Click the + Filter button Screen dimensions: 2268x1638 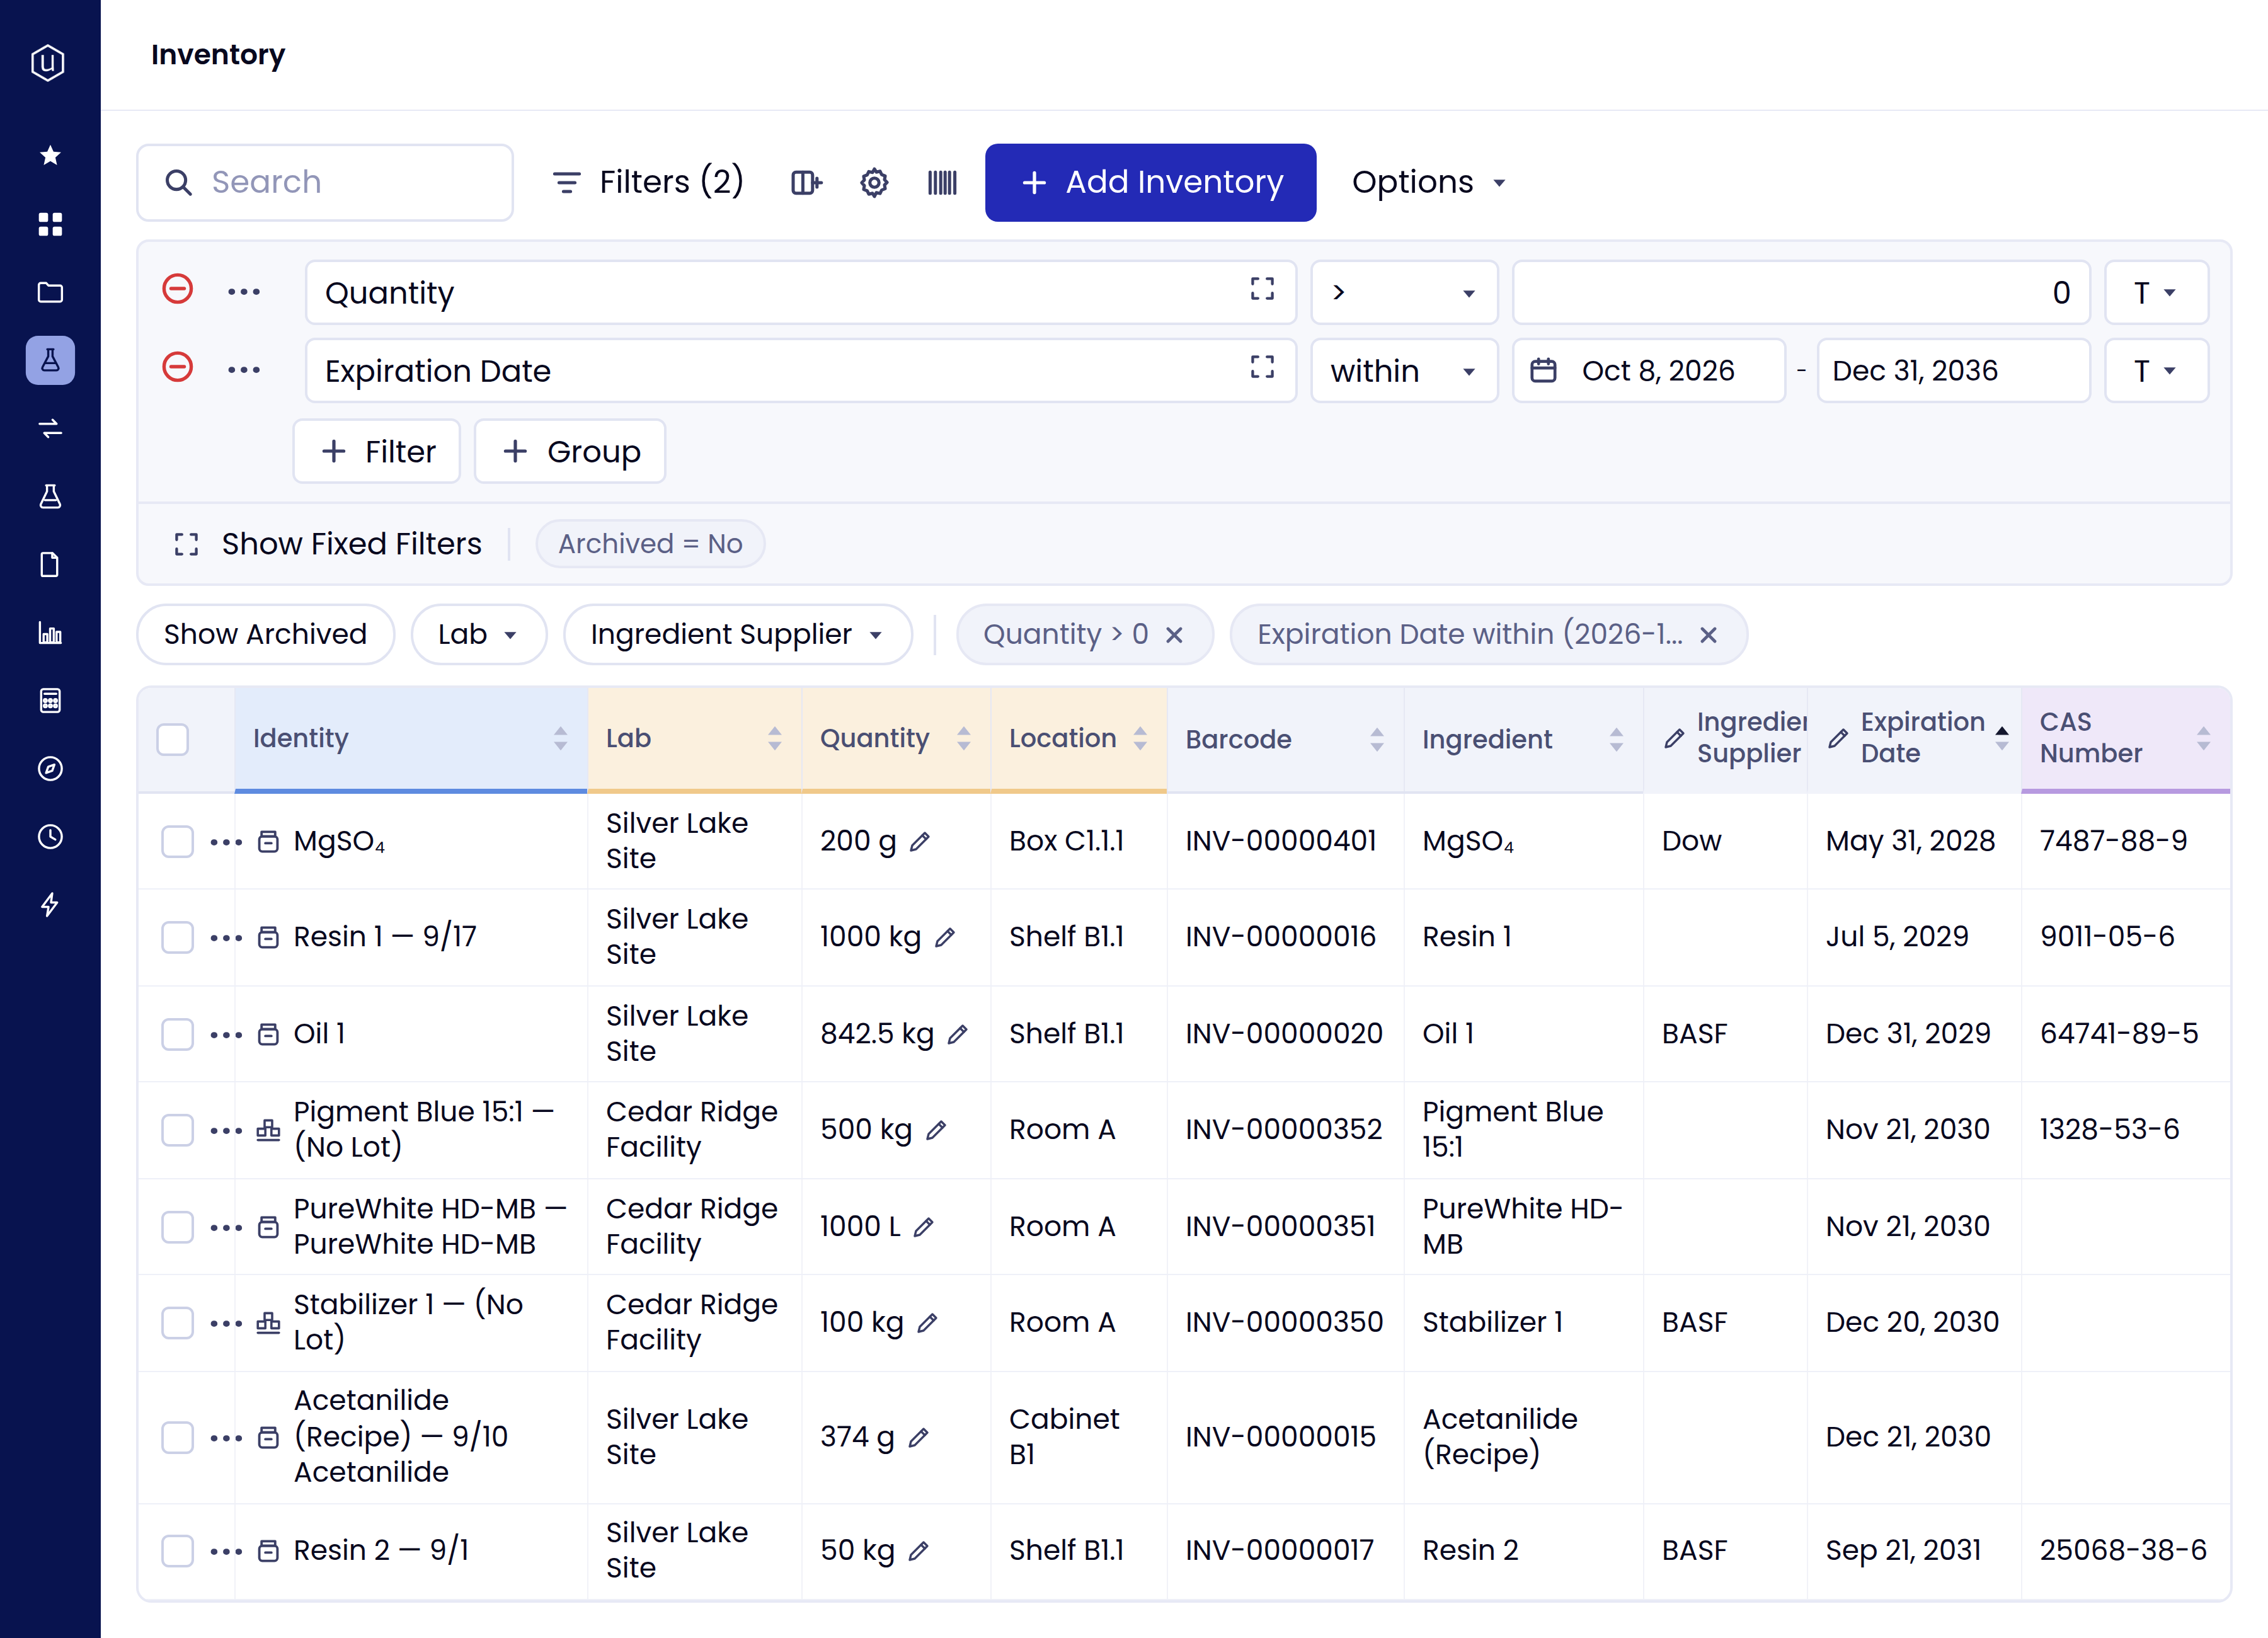(377, 451)
